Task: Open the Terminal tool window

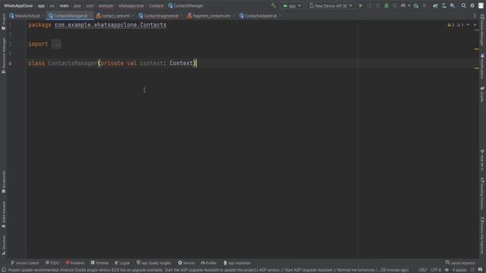Action: click(99, 263)
